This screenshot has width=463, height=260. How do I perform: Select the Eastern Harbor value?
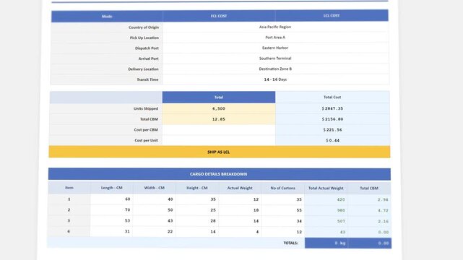[275, 48]
